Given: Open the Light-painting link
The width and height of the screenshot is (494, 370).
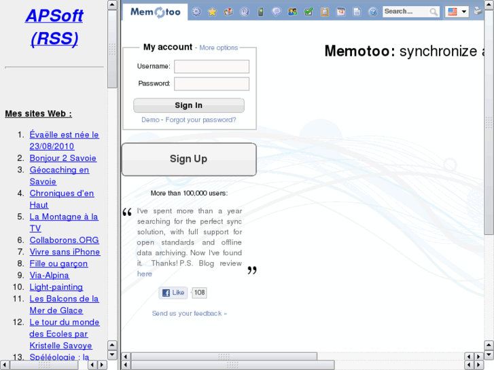Looking at the screenshot, I should pyautogui.click(x=56, y=287).
